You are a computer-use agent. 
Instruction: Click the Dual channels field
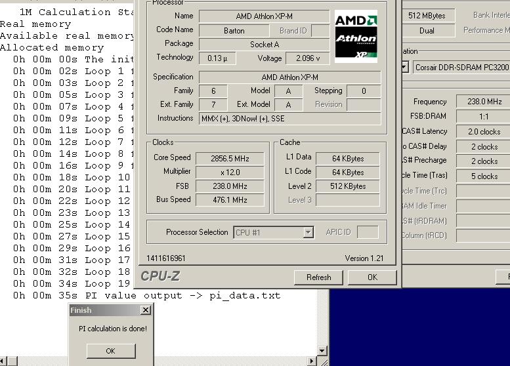tap(427, 31)
